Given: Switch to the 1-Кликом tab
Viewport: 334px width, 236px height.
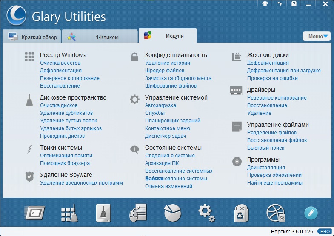Looking at the screenshot, I should tap(100, 37).
